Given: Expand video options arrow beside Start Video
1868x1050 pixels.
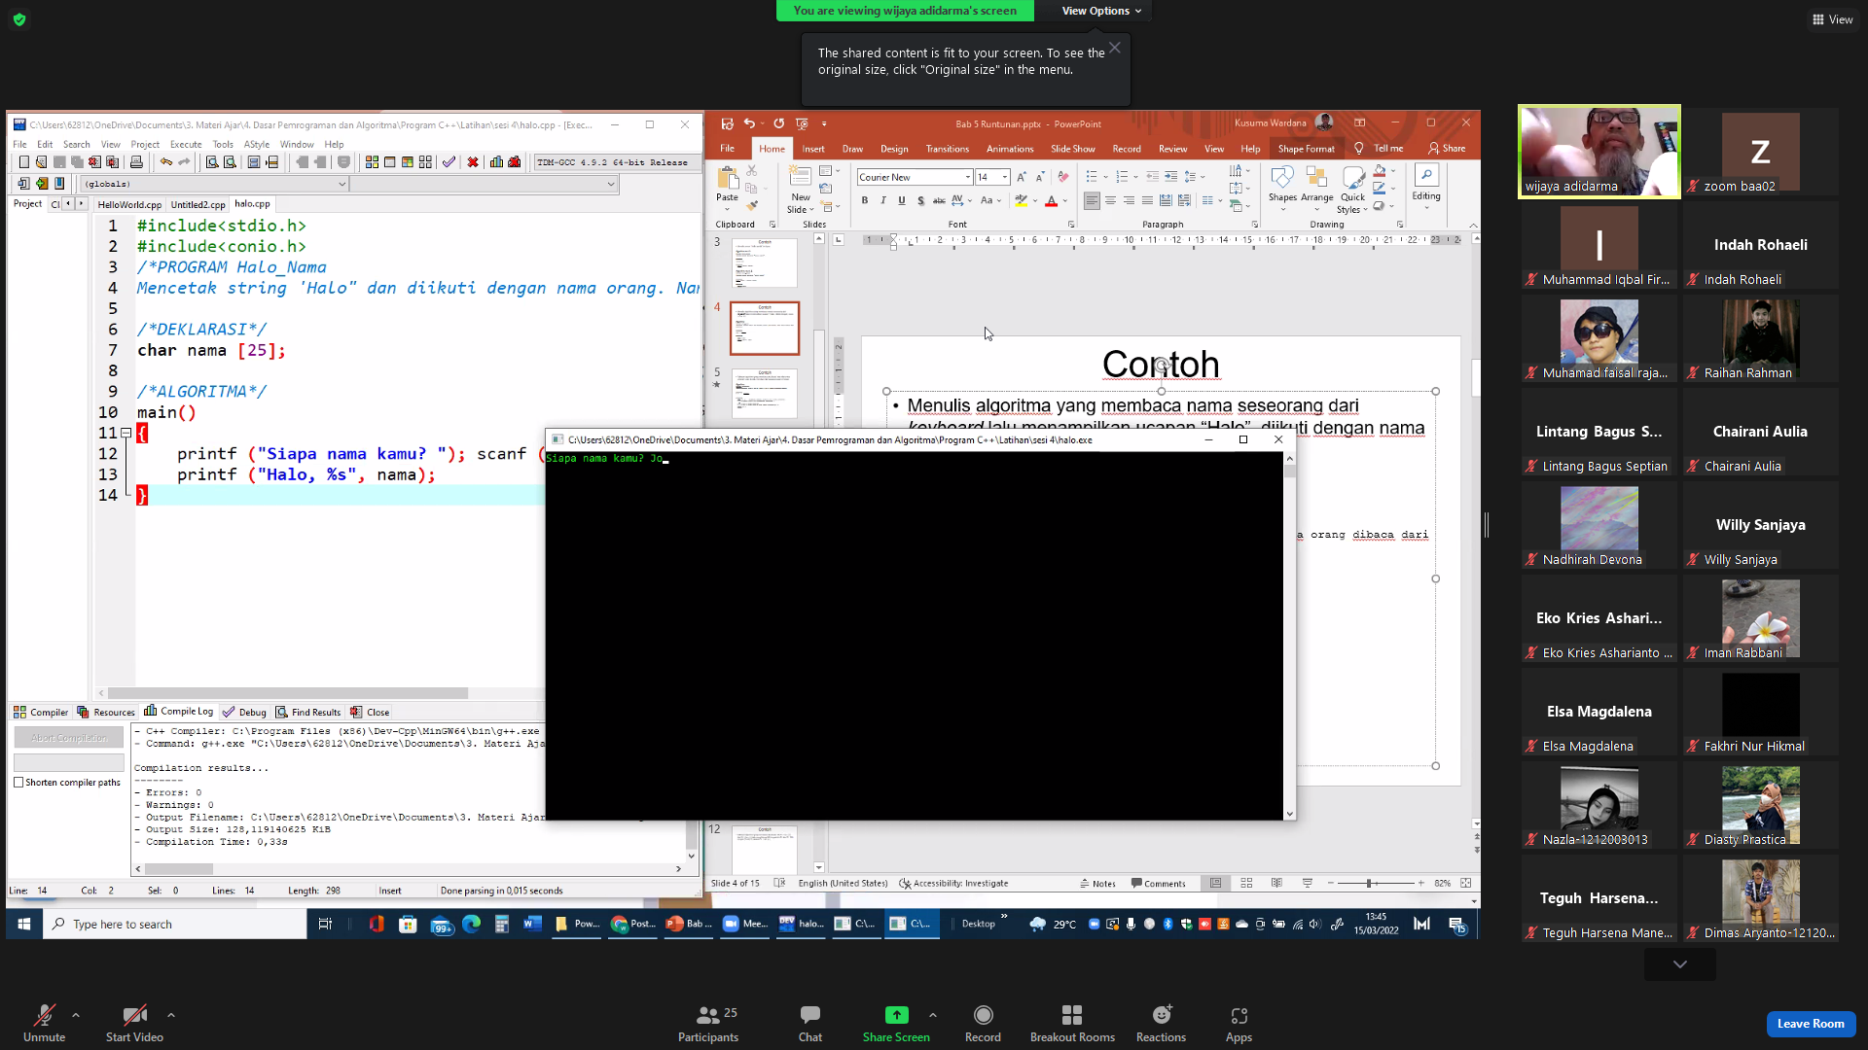Looking at the screenshot, I should pos(171,1015).
